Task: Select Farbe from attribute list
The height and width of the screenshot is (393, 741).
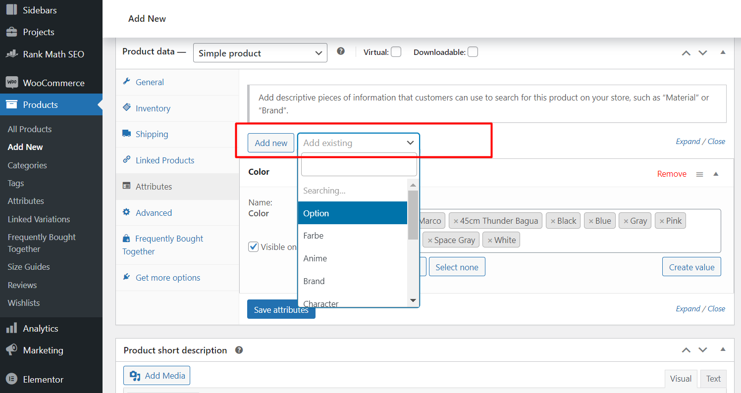Action: click(x=353, y=236)
